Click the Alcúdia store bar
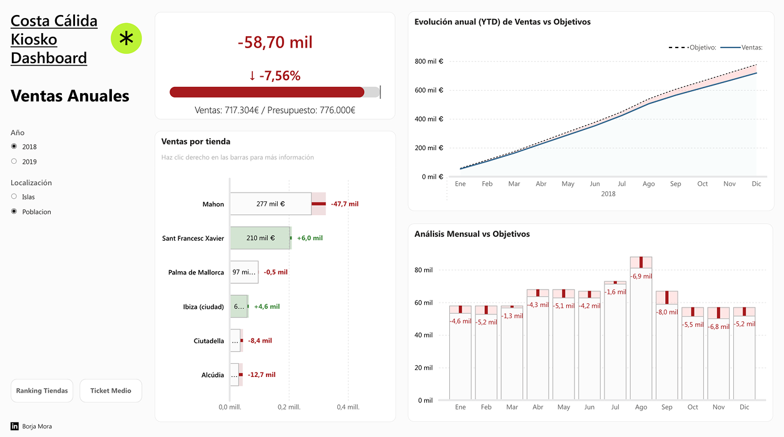This screenshot has width=784, height=437. click(235, 375)
